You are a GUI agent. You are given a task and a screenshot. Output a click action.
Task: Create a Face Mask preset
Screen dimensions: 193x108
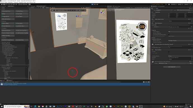22,14
